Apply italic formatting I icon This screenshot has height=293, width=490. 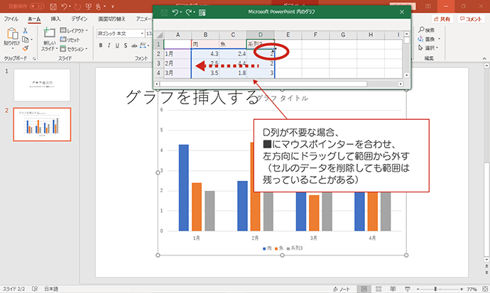pyautogui.click(x=109, y=45)
